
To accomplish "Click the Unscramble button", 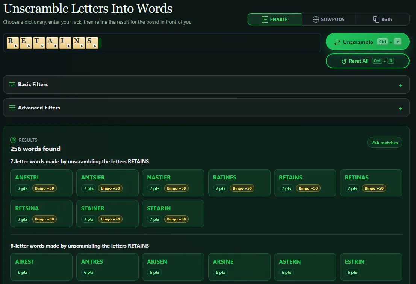I will tap(368, 42).
